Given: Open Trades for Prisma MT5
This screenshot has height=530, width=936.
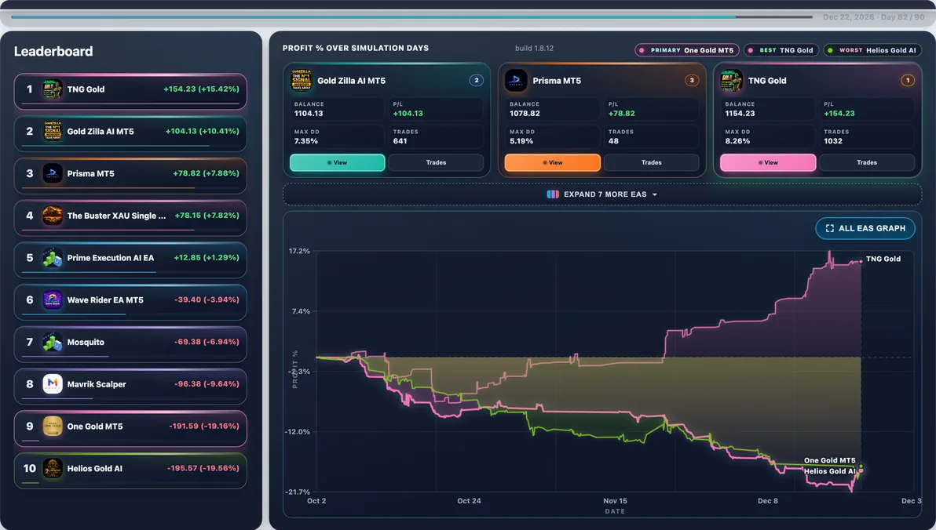Looking at the screenshot, I should (x=652, y=163).
